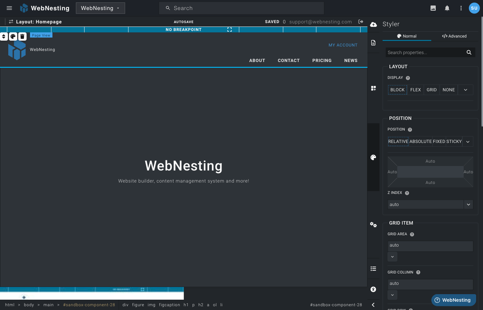Click the WebNesting help button

(453, 300)
